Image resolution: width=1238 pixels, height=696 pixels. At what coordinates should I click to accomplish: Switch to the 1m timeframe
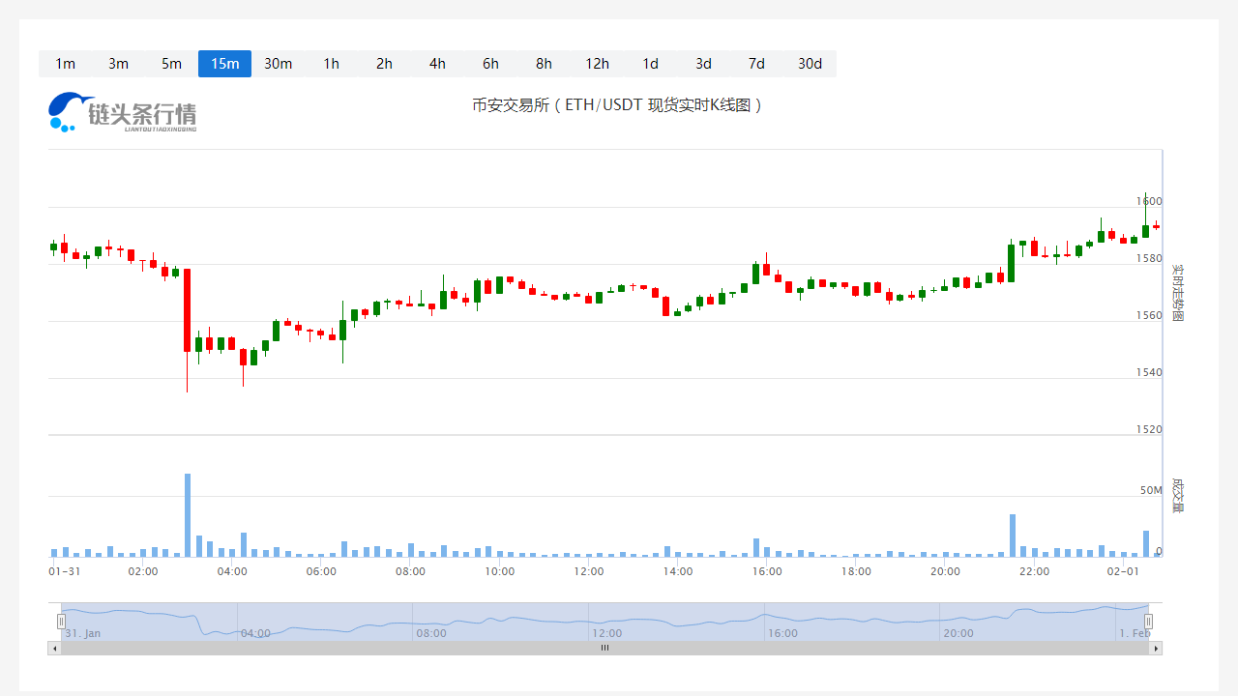tap(65, 64)
